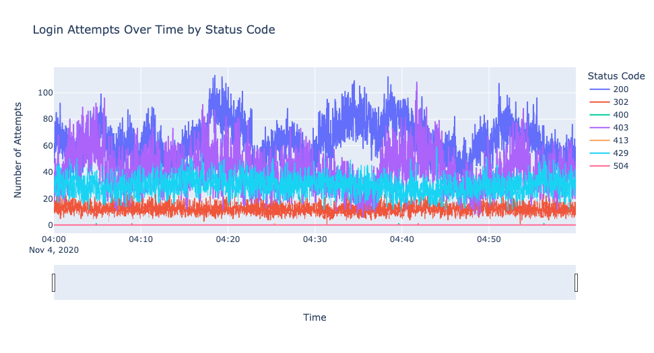The height and width of the screenshot is (353, 654).
Task: Click the range slider track below the chart
Action: click(315, 282)
